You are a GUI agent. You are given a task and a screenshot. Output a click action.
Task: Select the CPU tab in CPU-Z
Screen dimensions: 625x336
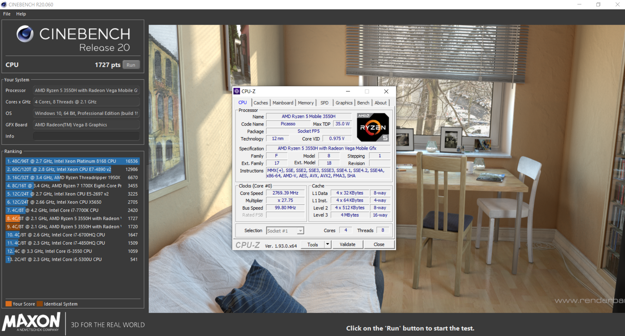tap(243, 102)
